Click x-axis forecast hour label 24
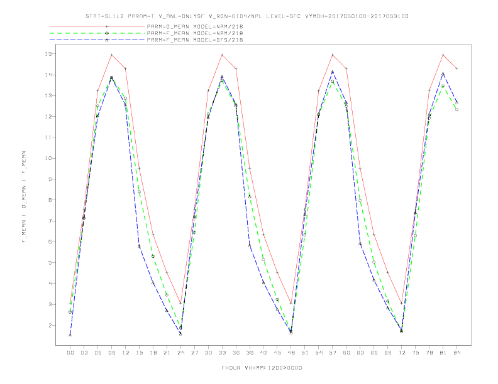The width and height of the screenshot is (498, 384). click(180, 353)
